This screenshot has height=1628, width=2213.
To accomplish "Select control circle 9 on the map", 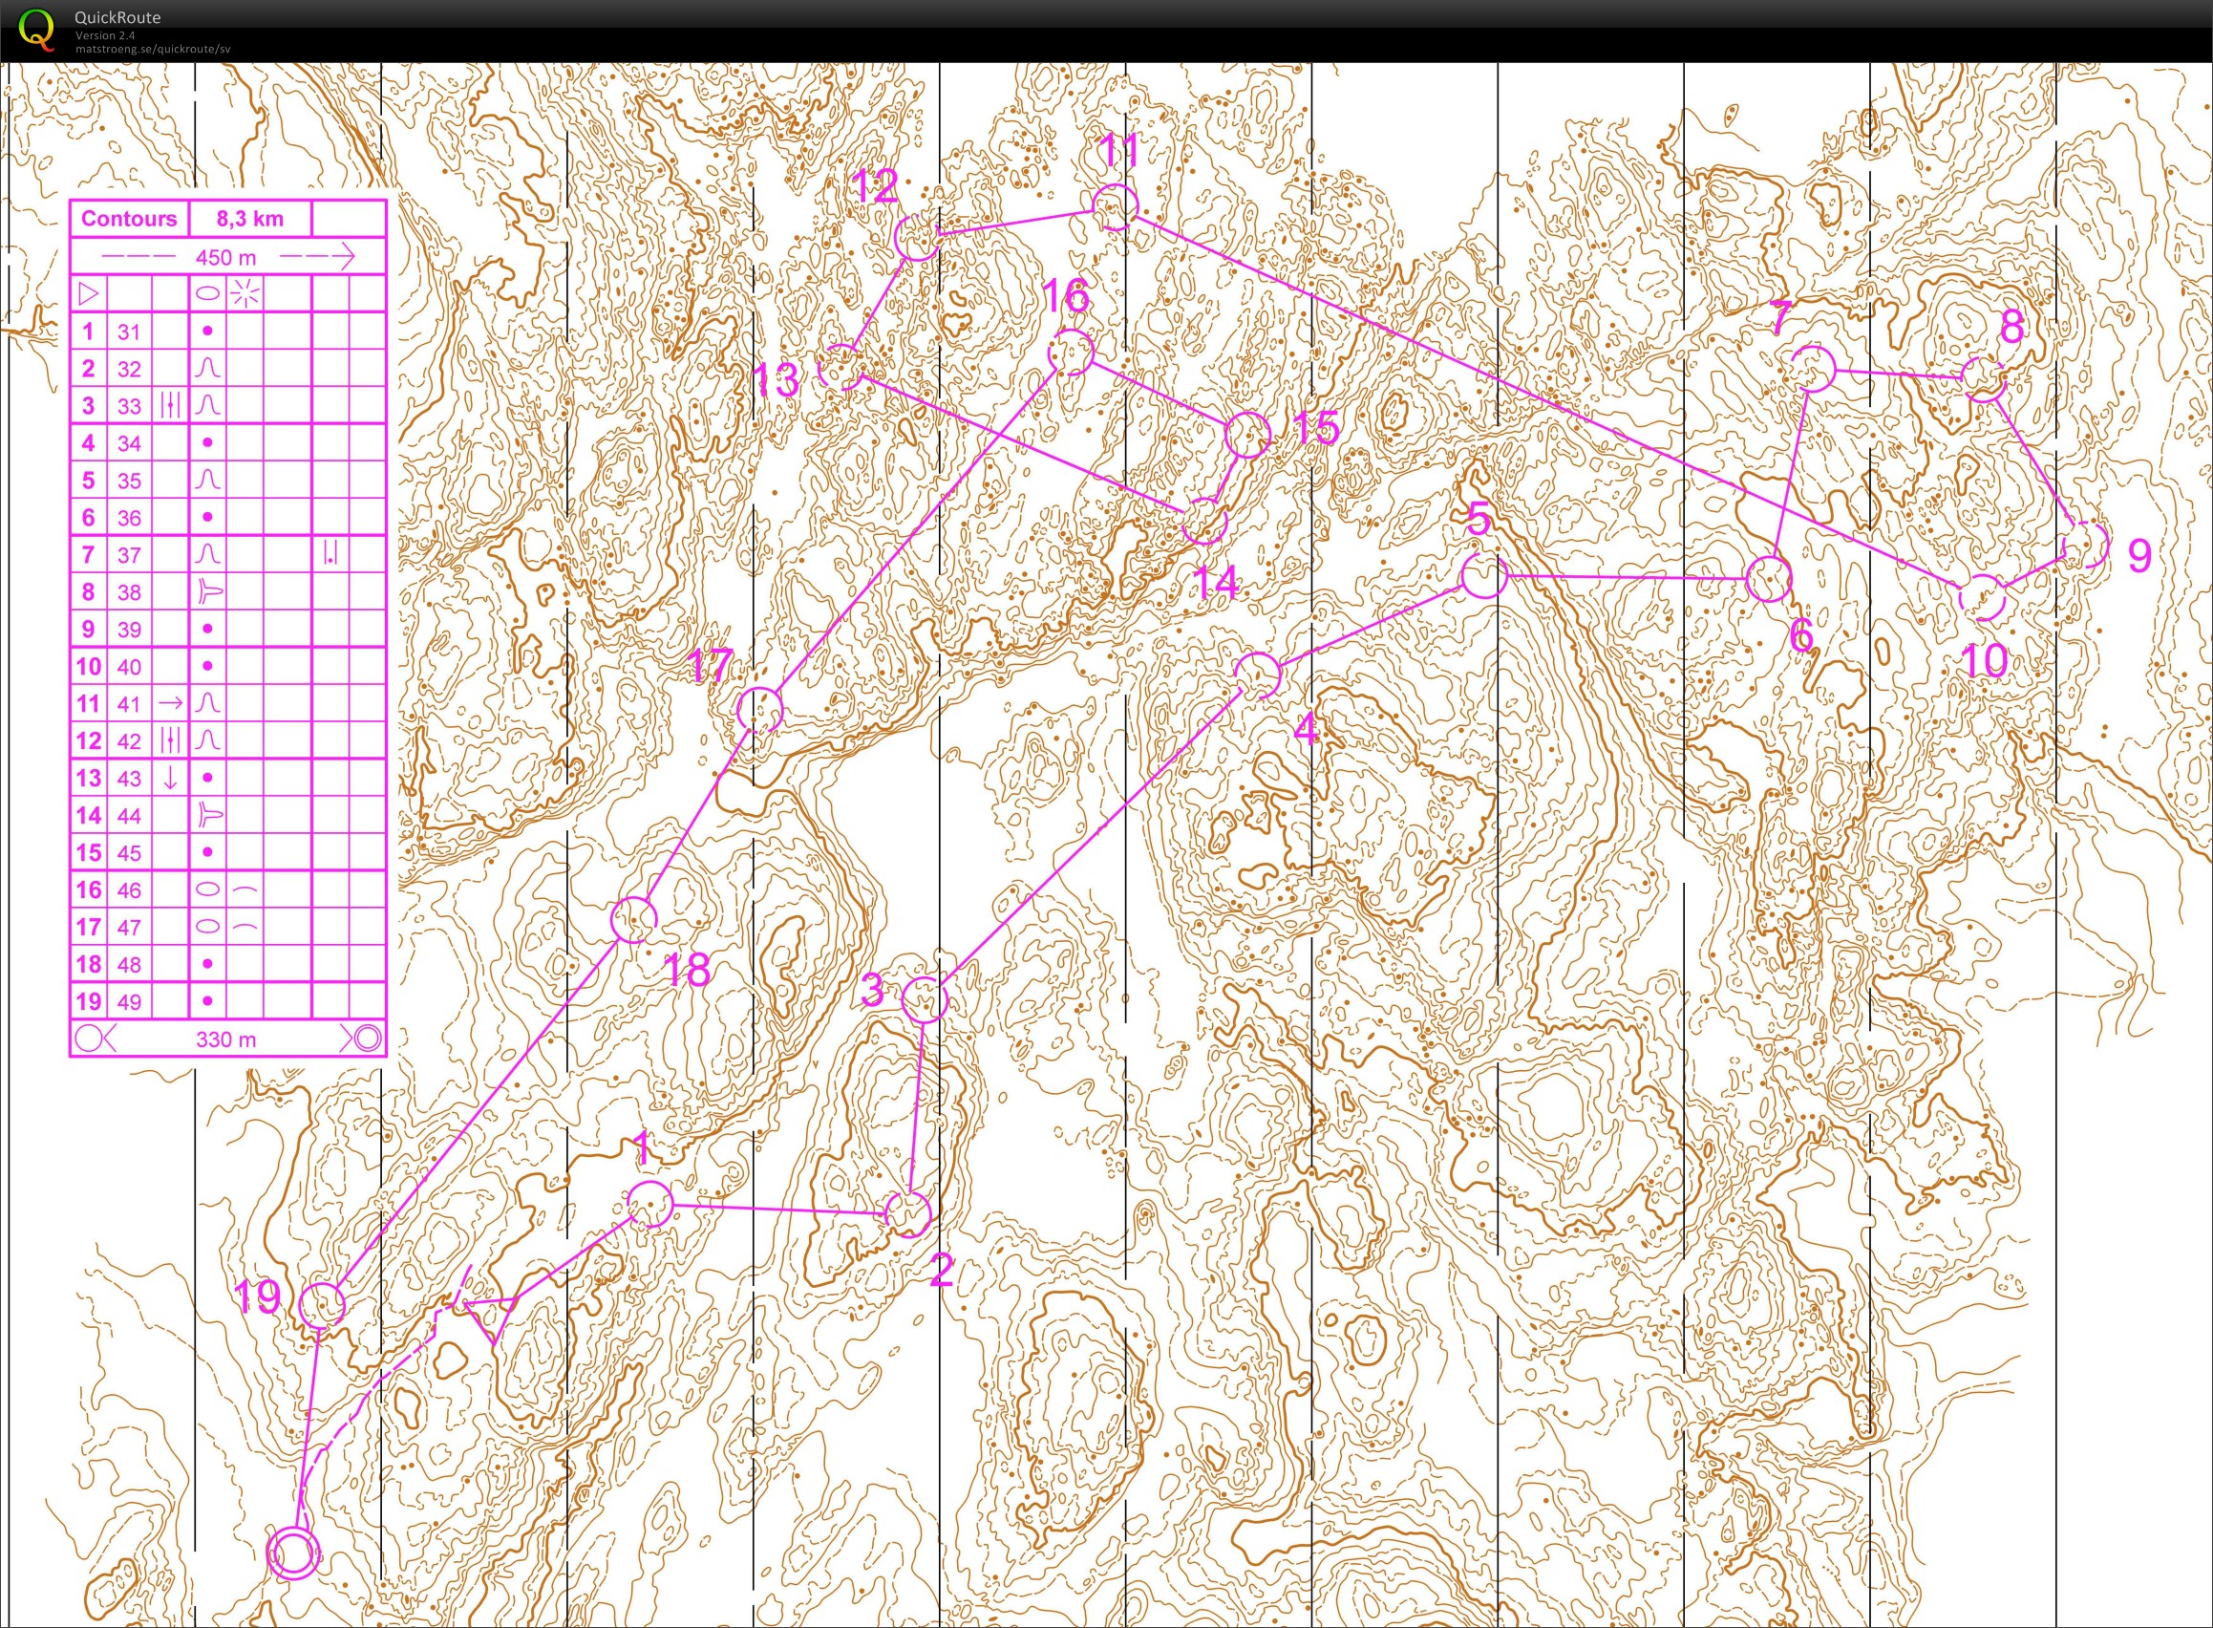I will click(x=2084, y=544).
